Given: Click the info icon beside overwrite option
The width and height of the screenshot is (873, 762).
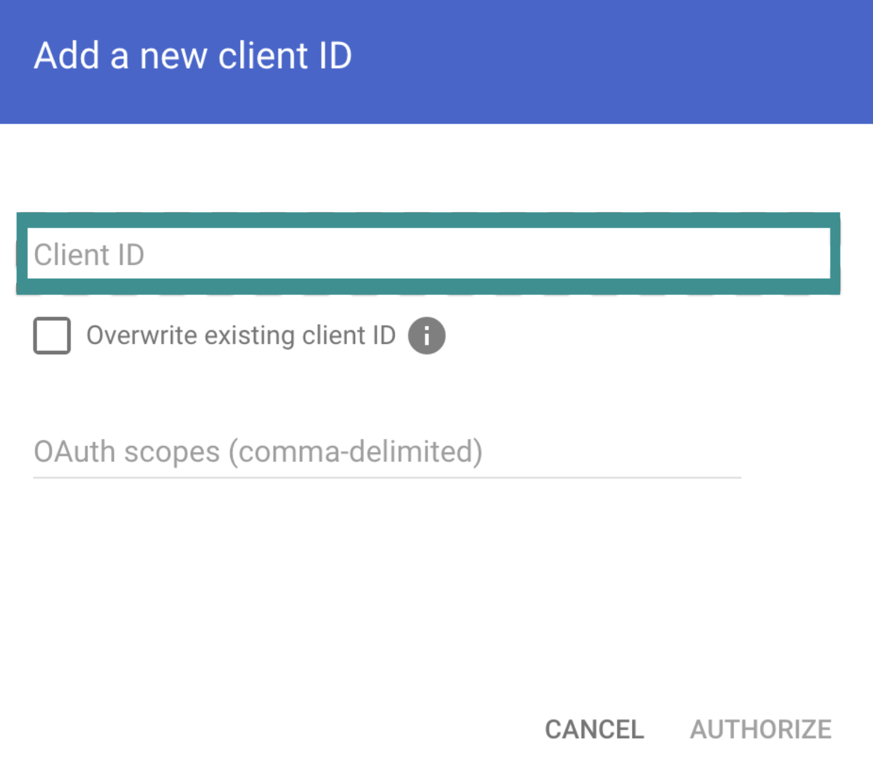Looking at the screenshot, I should tap(427, 335).
